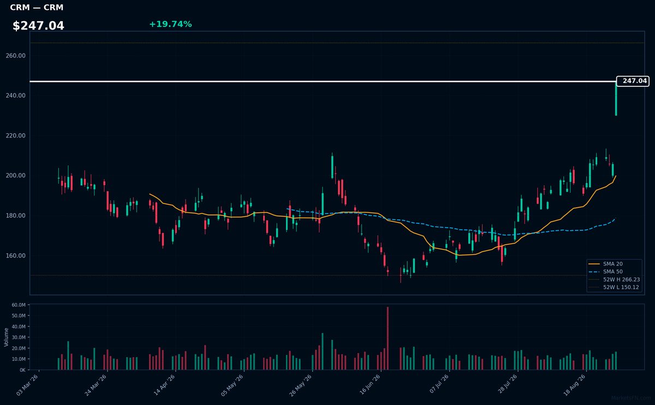Click the tallest red volume bar near 16 Jun
Image resolution: width=655 pixels, height=405 pixels.
click(388, 338)
